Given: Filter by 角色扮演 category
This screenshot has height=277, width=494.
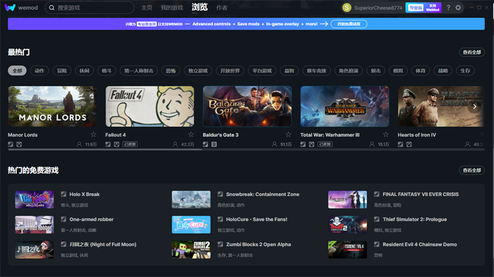Looking at the screenshot, I should (x=348, y=71).
